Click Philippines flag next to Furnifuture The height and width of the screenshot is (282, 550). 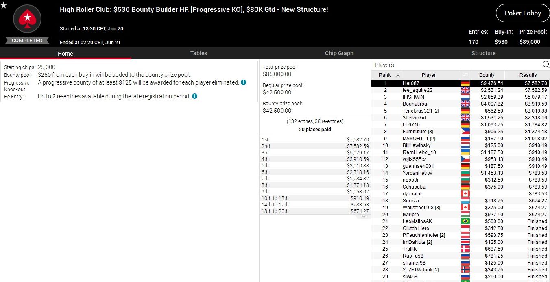[x=465, y=132]
